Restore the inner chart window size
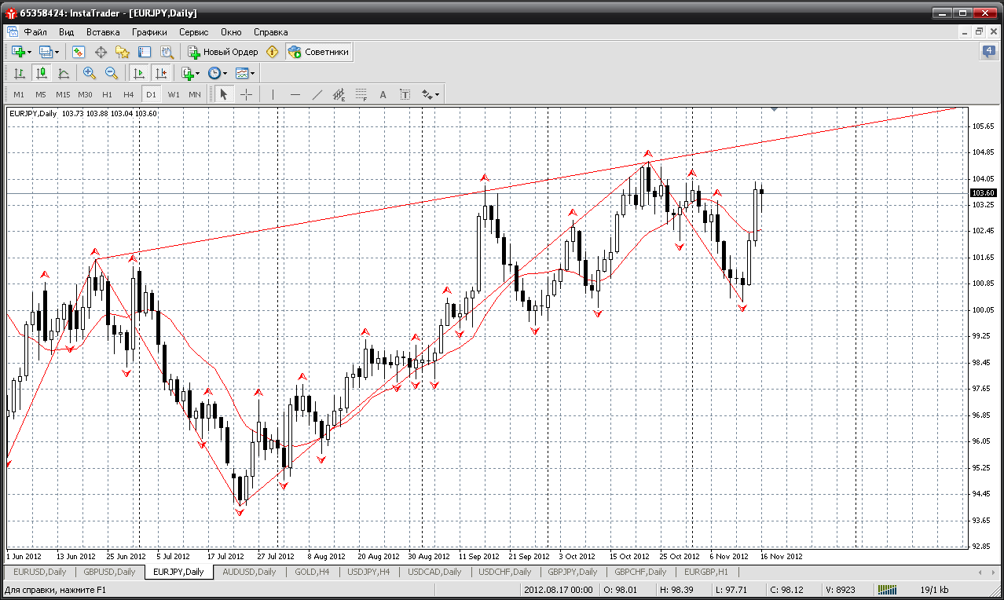 click(979, 32)
